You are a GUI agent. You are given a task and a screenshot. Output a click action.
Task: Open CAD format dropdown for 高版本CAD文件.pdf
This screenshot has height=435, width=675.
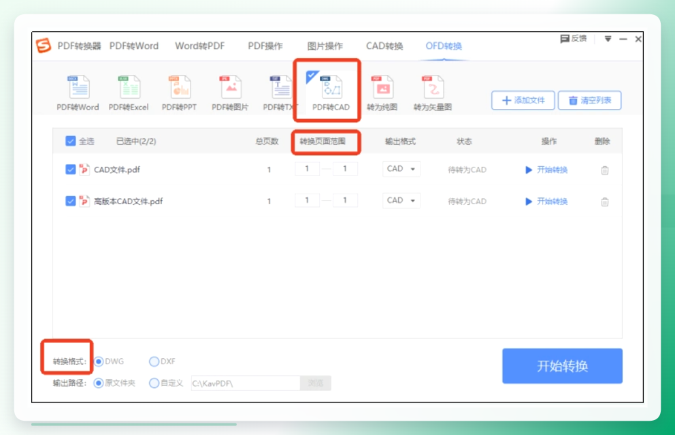(x=401, y=200)
